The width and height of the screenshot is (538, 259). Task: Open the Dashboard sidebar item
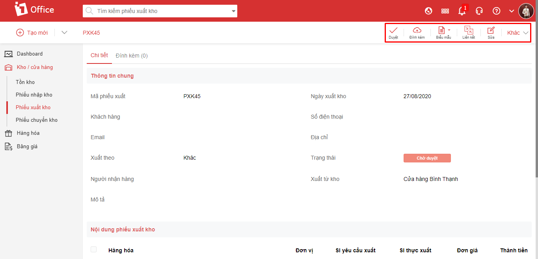pyautogui.click(x=30, y=54)
